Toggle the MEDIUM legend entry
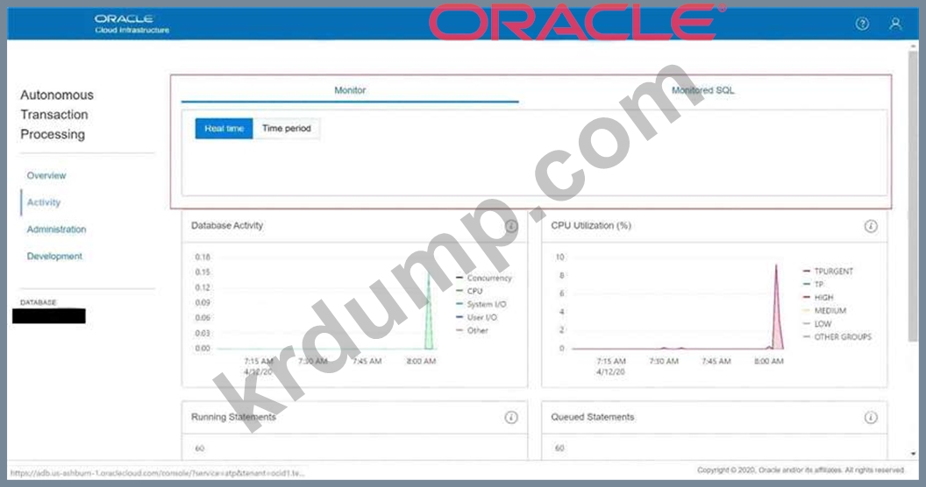Image resolution: width=926 pixels, height=487 pixels. click(824, 311)
